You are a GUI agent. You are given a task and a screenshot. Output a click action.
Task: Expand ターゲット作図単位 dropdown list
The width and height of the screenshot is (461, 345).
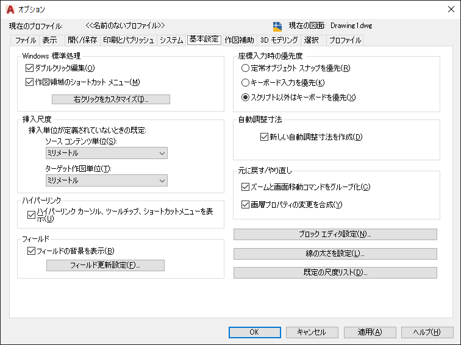[x=107, y=180]
